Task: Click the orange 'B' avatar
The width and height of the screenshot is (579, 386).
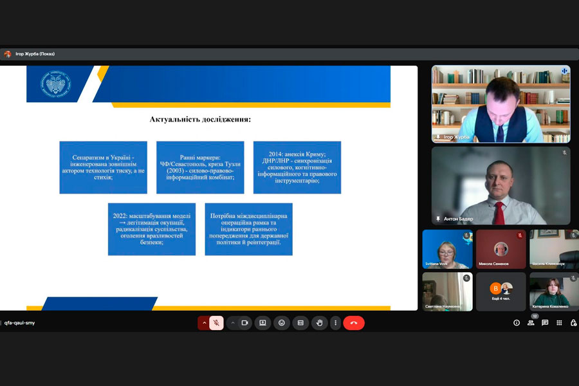Action: 495,288
